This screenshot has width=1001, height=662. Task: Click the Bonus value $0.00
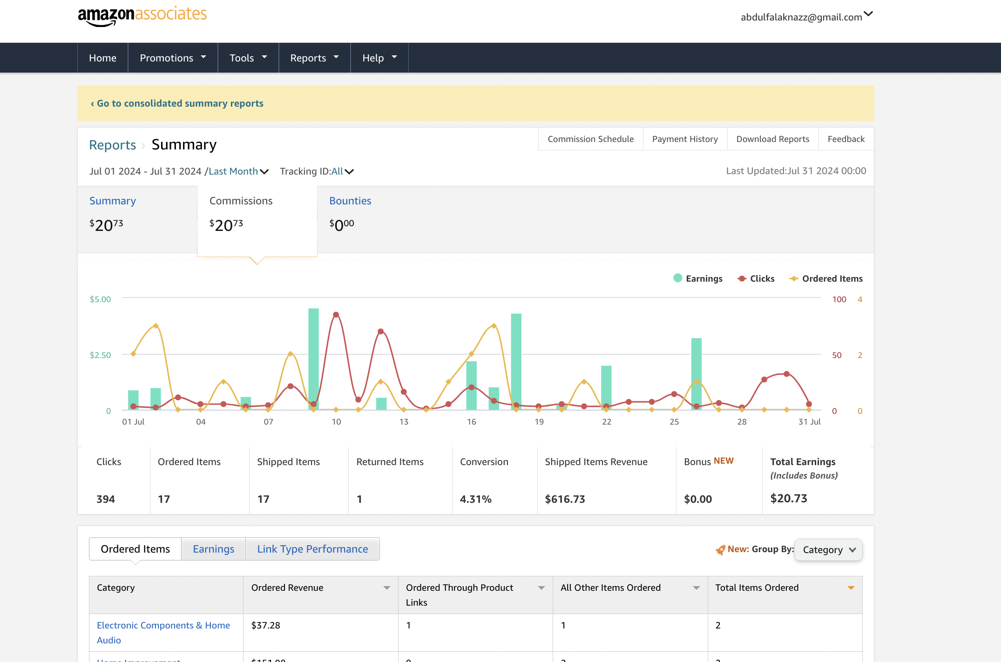click(698, 499)
